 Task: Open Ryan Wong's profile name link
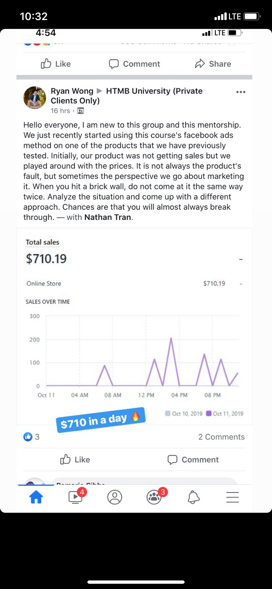[x=72, y=91]
